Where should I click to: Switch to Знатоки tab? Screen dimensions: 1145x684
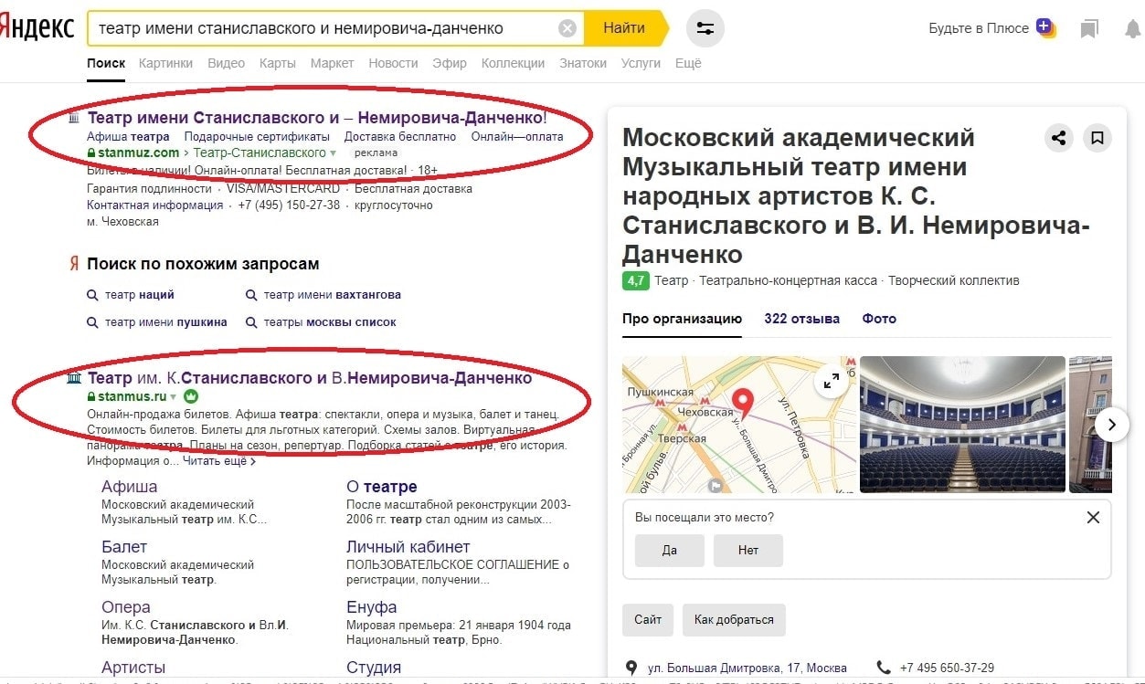tap(583, 63)
